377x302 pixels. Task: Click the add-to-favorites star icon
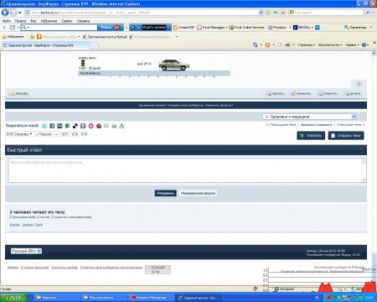point(32,37)
